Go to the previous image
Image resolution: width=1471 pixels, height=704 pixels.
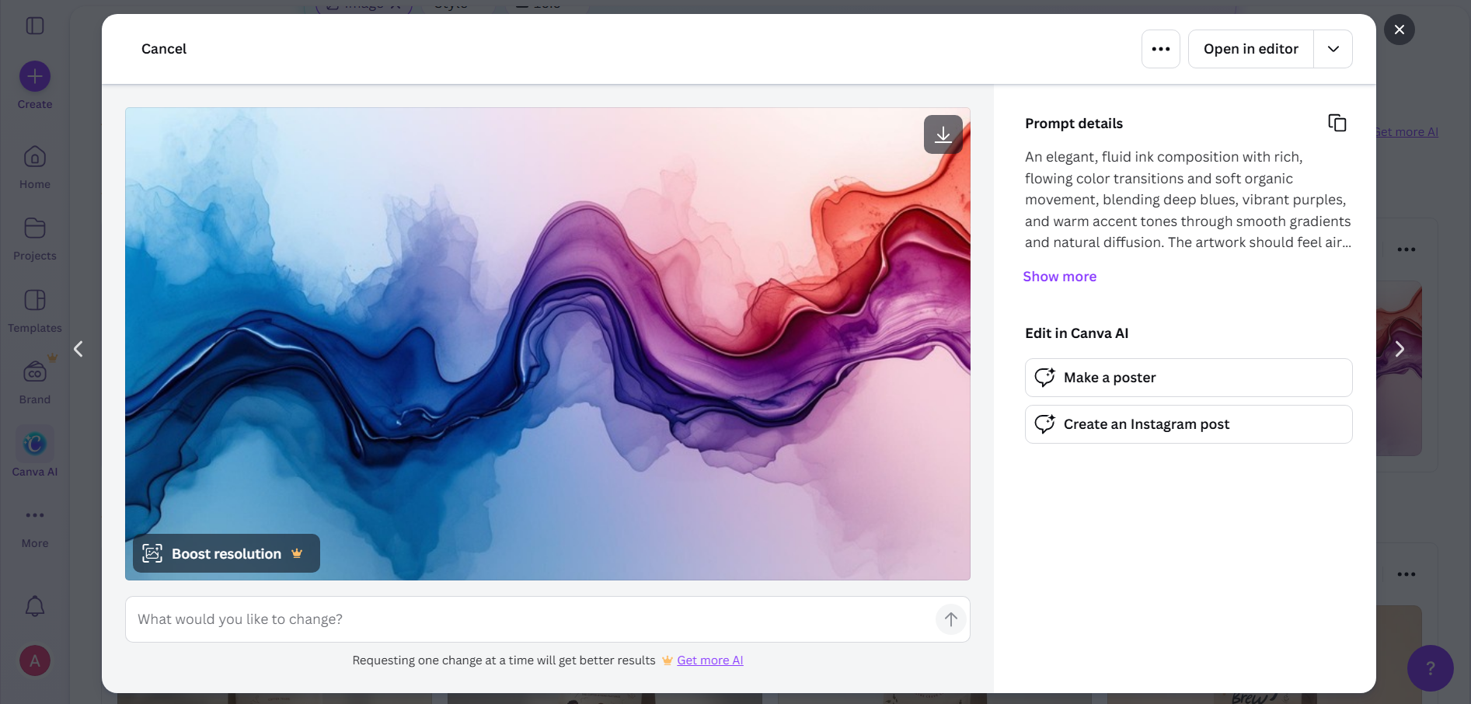pyautogui.click(x=78, y=349)
